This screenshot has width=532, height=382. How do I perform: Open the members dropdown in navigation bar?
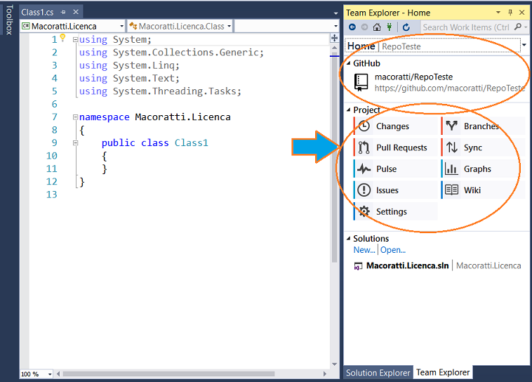pos(335,26)
